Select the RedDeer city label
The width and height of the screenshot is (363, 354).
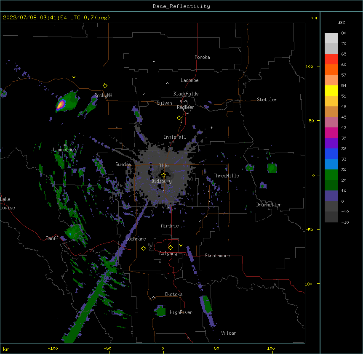coord(185,107)
